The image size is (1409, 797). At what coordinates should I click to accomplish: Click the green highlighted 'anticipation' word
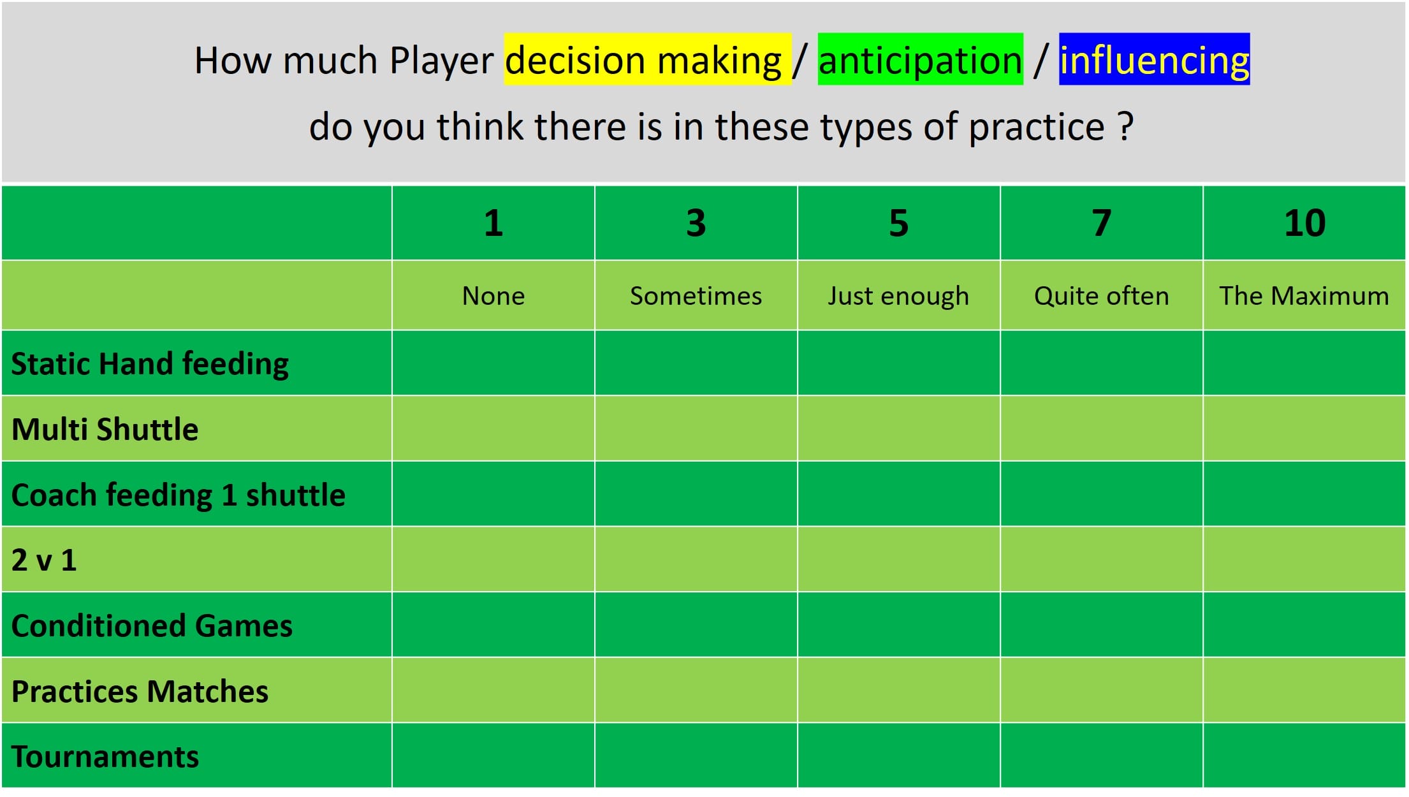[x=920, y=60]
